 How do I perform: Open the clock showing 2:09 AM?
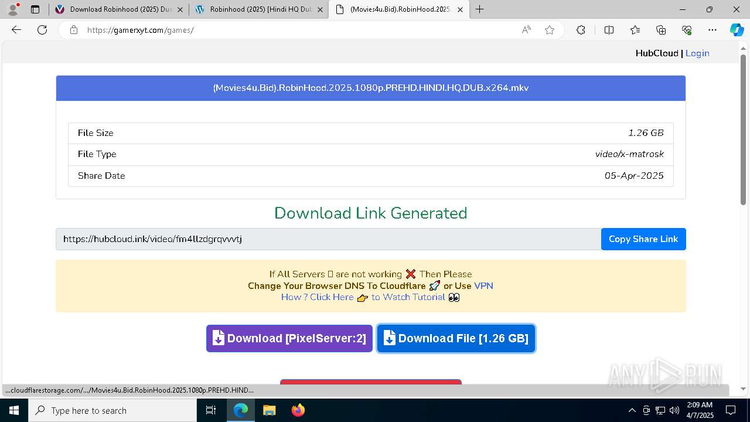pos(700,410)
